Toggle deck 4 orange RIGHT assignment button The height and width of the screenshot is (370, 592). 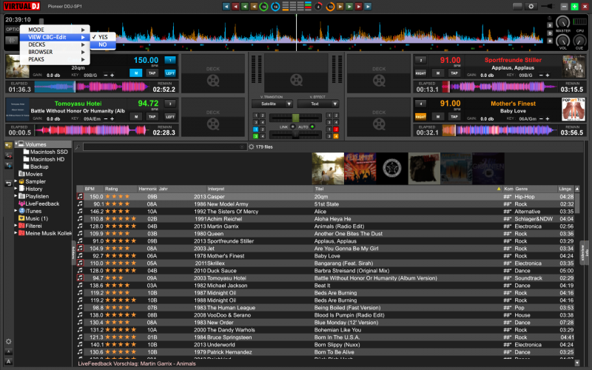tap(420, 117)
